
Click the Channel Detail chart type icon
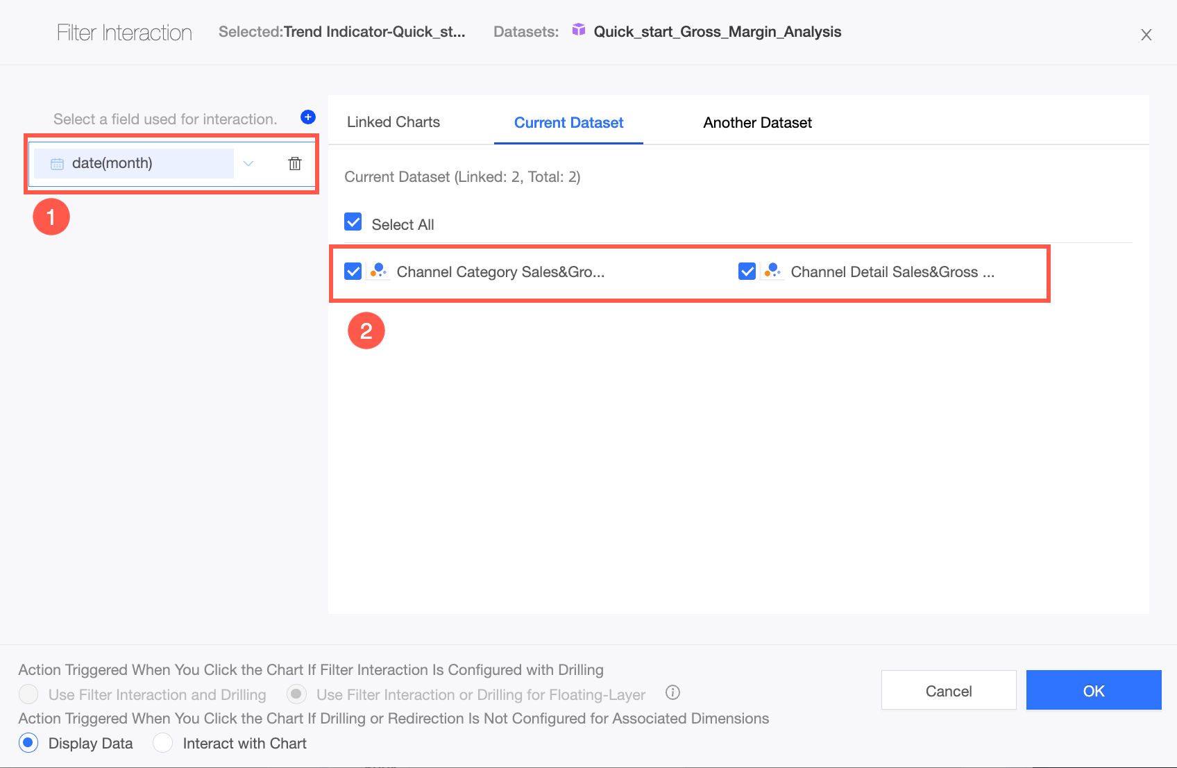(x=773, y=272)
